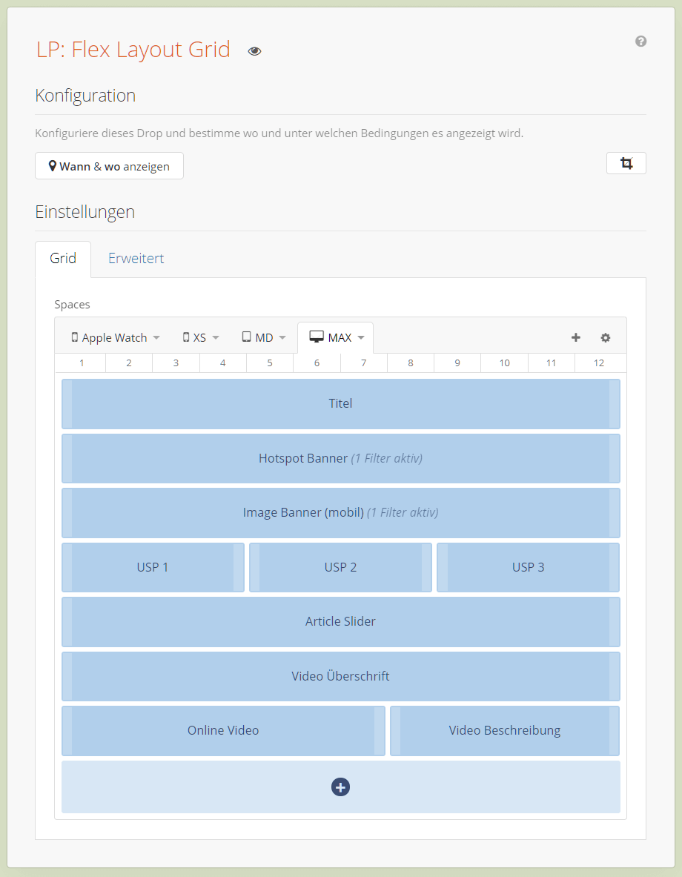Click the Spaces label

click(72, 304)
